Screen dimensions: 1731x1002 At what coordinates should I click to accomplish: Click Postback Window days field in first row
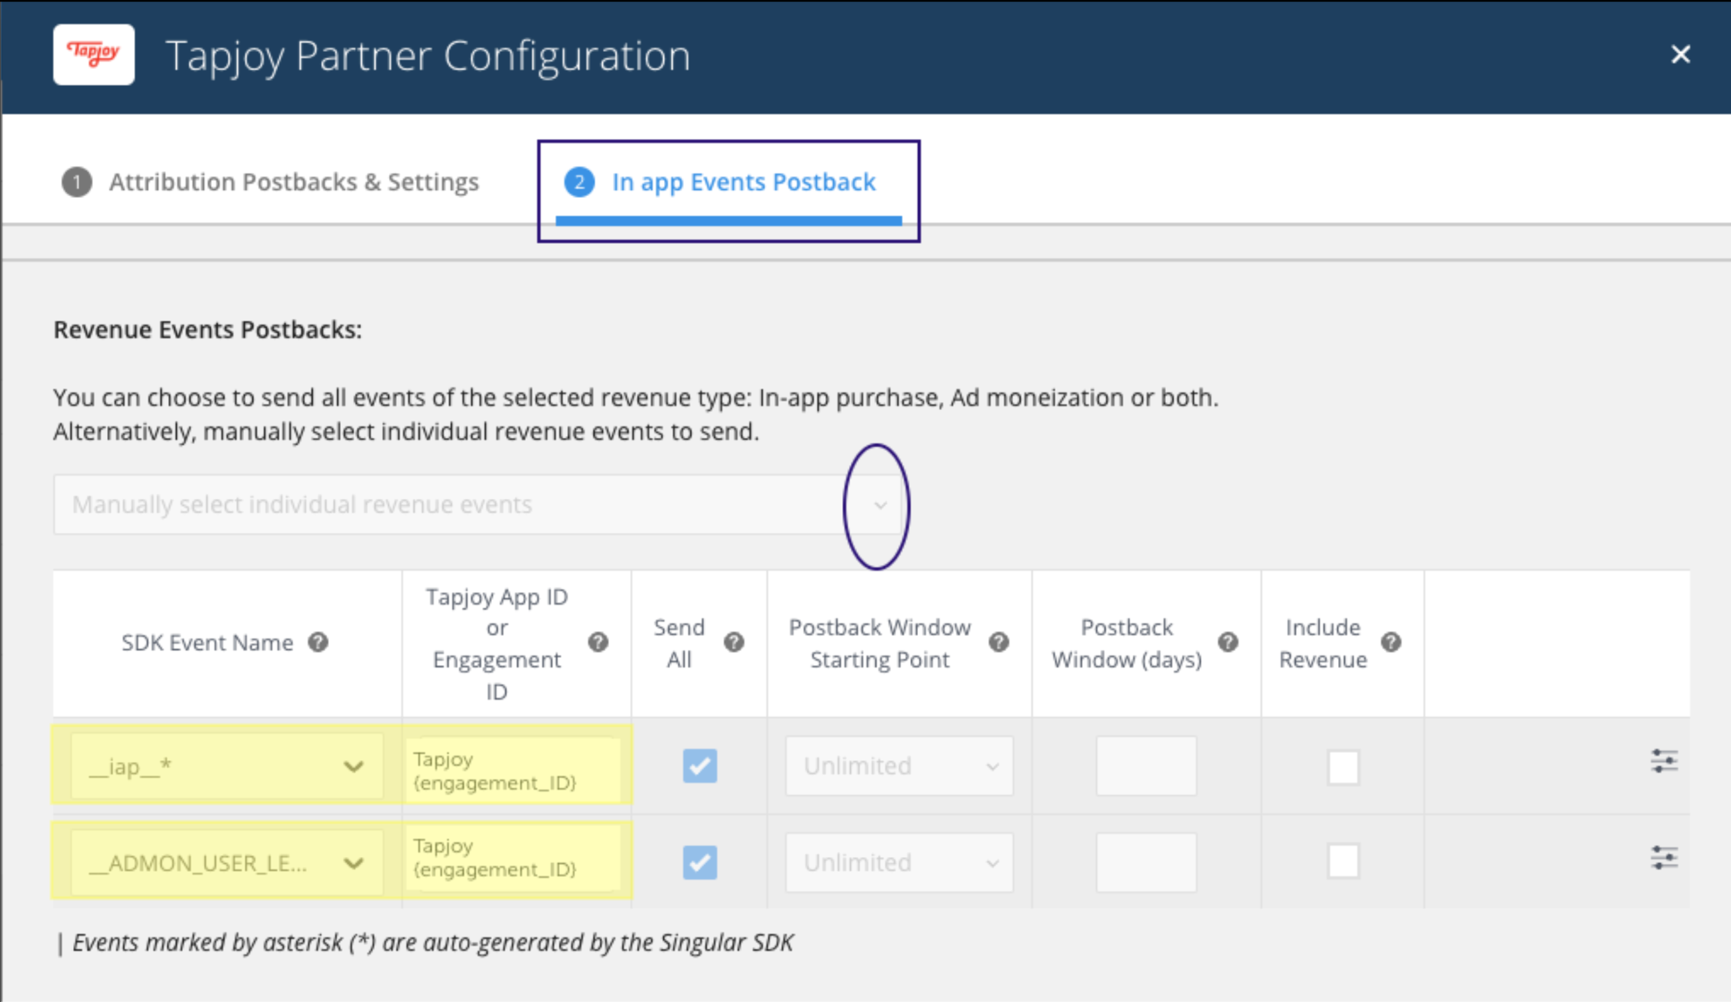coord(1146,765)
